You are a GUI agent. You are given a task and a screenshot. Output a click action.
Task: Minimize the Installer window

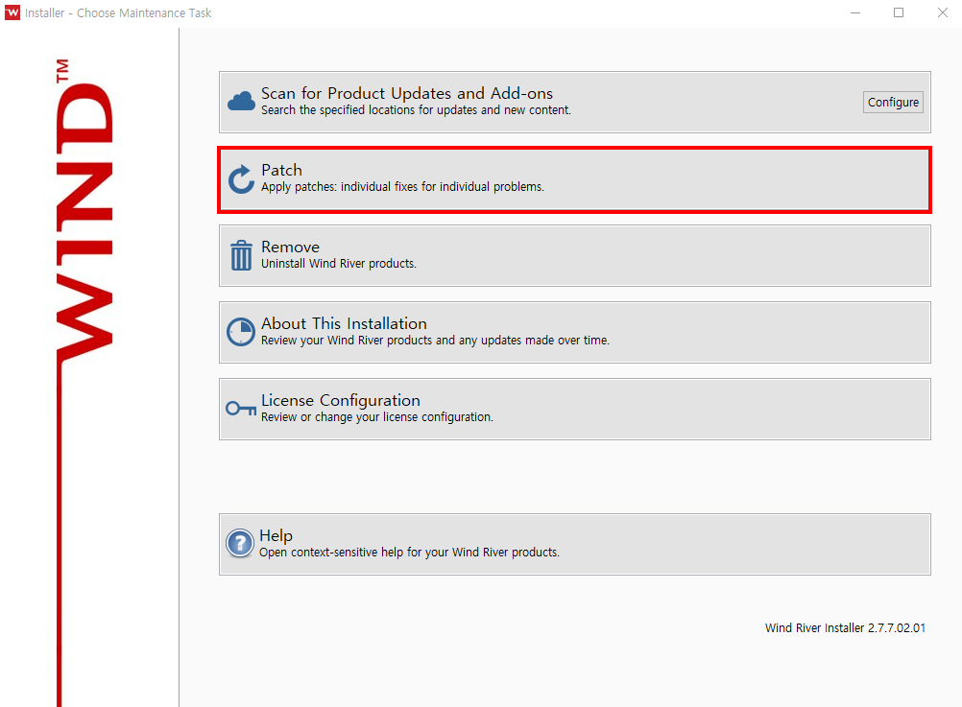(854, 13)
